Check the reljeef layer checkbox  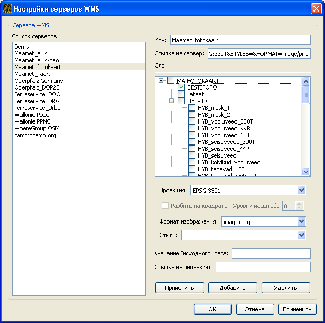click(182, 94)
